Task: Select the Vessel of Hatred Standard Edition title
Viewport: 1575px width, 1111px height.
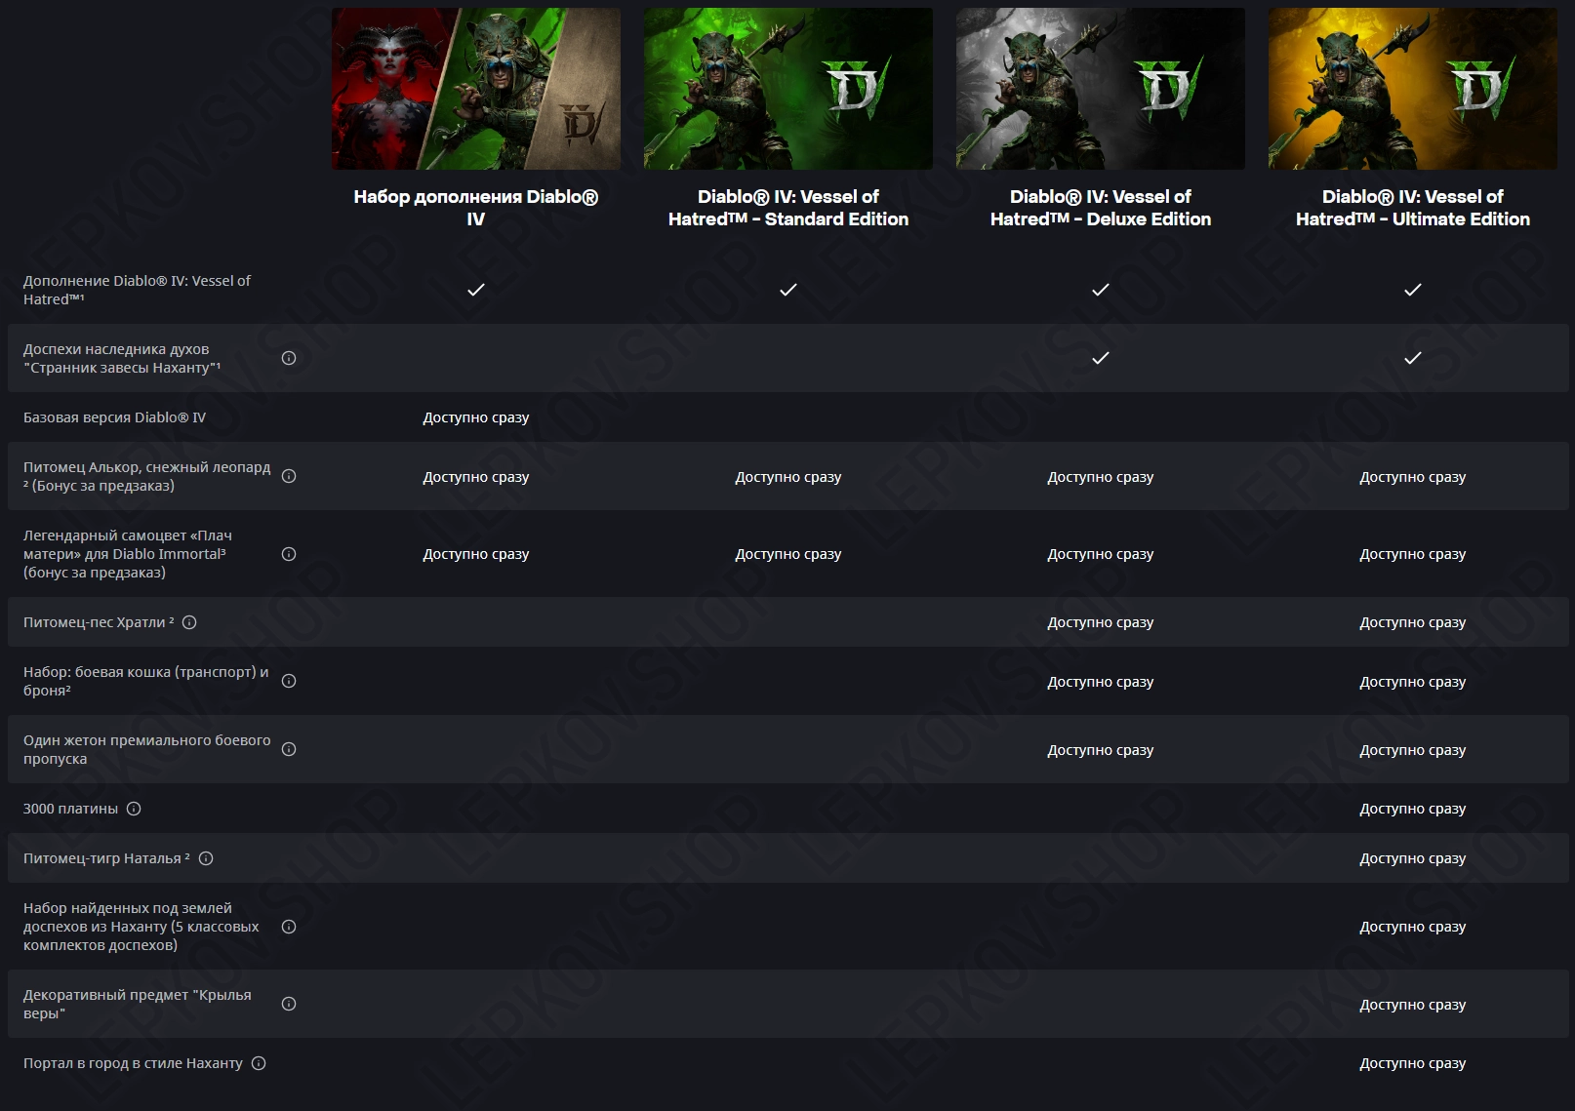Action: 788,208
